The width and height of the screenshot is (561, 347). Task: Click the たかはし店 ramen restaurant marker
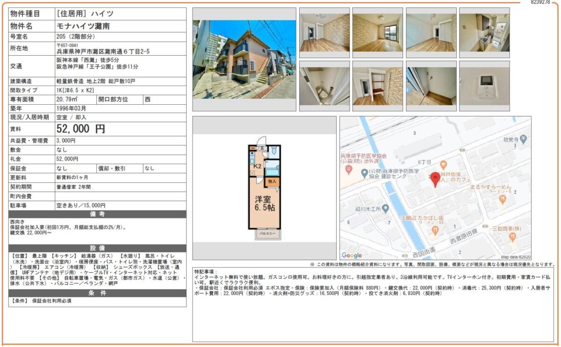435,230
